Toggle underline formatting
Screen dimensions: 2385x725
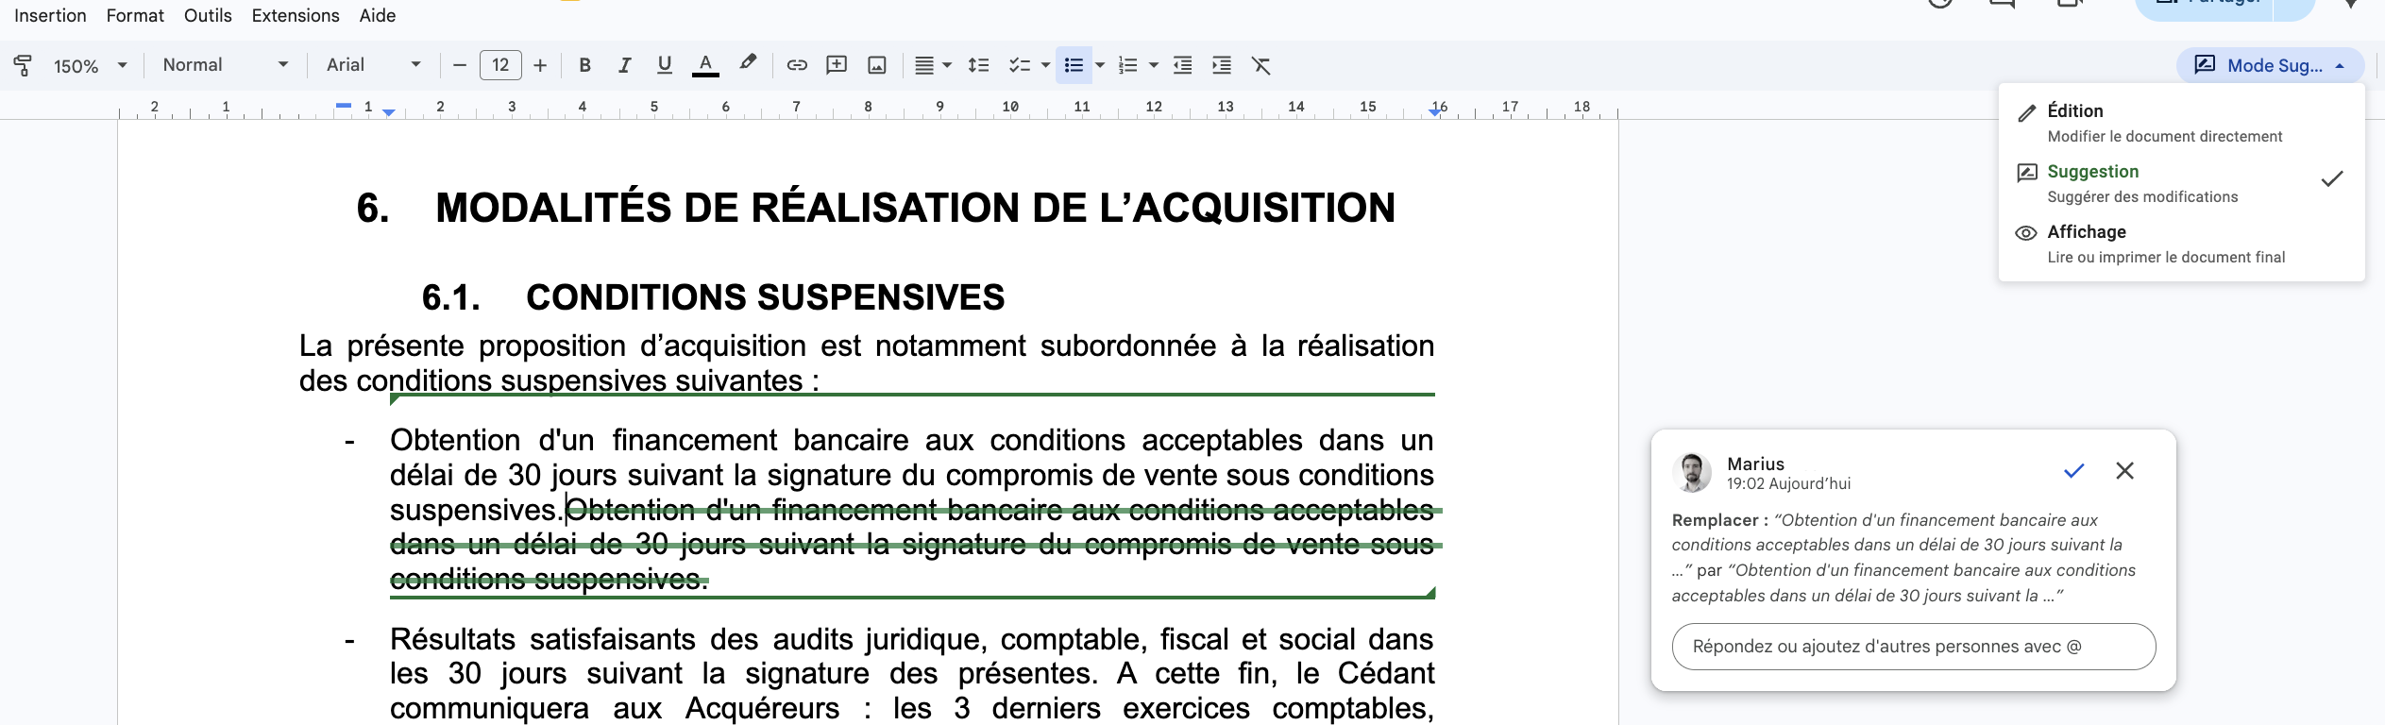coord(665,65)
